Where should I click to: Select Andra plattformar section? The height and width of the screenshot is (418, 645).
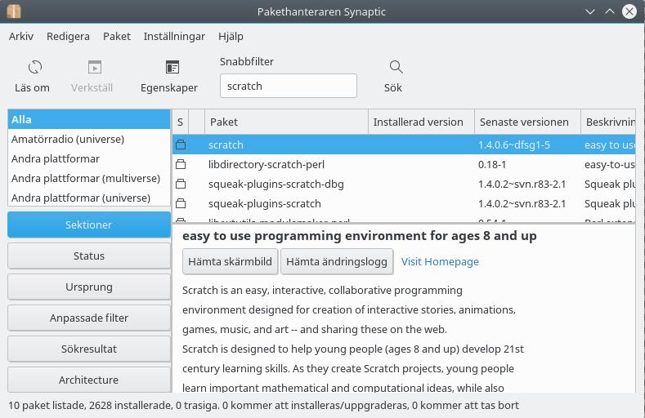[89, 158]
